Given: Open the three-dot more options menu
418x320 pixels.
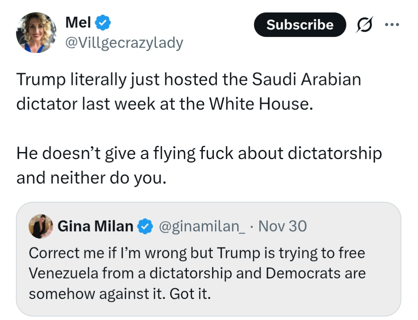Looking at the screenshot, I should coord(391,24).
